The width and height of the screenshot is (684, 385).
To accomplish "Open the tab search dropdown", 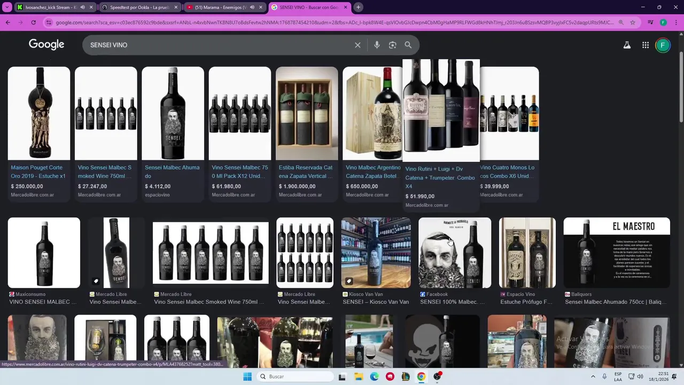I will pos(7,7).
